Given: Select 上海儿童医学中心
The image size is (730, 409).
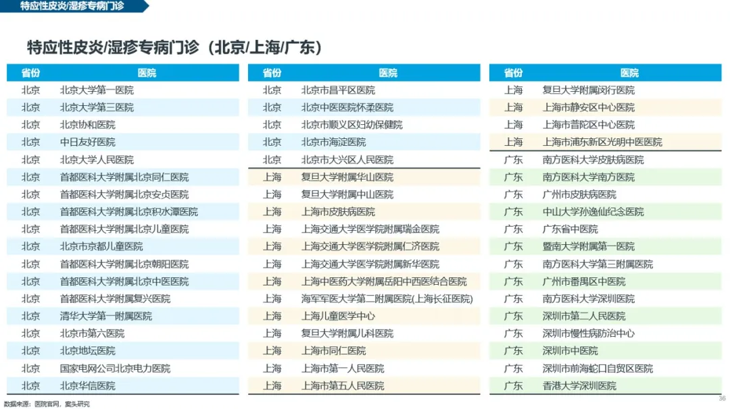Looking at the screenshot, I should coord(338,316).
